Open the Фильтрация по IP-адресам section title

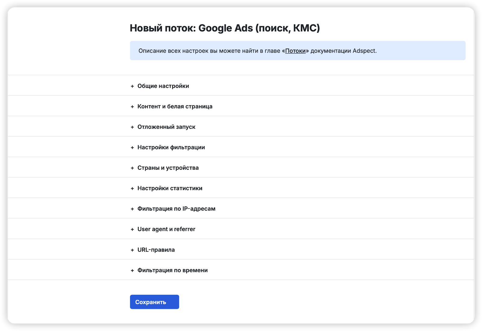(176, 209)
